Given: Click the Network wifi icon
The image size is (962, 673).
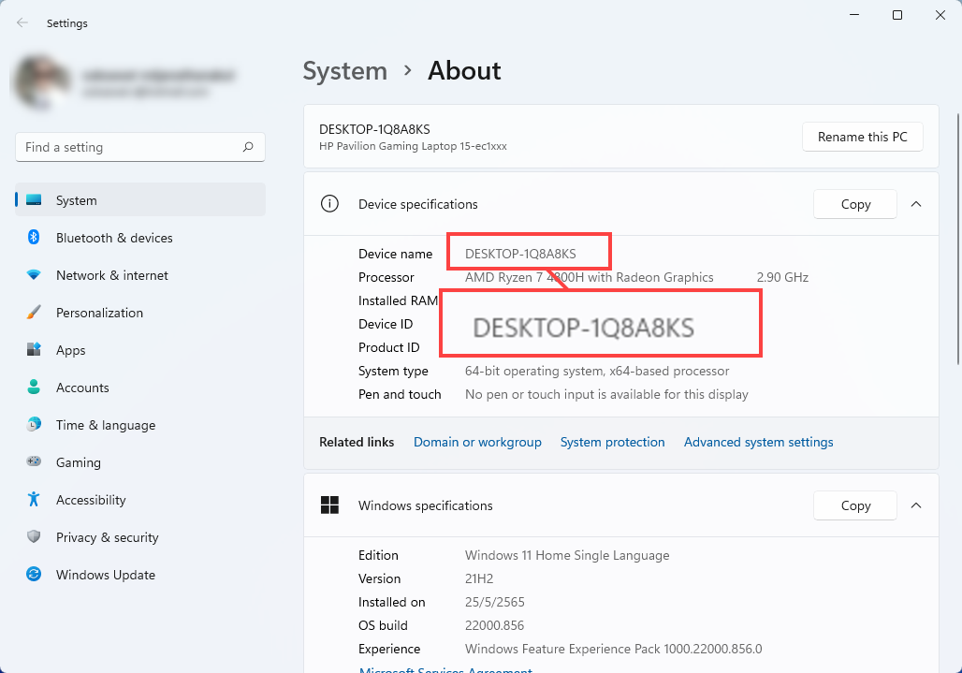Looking at the screenshot, I should click(34, 275).
